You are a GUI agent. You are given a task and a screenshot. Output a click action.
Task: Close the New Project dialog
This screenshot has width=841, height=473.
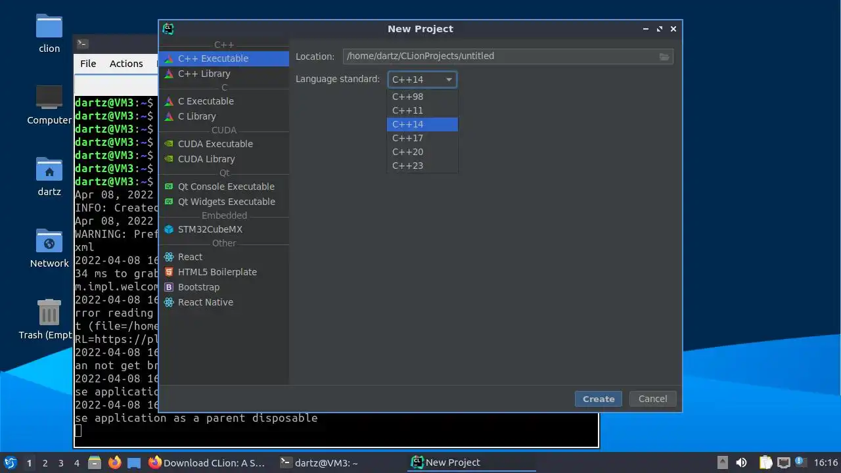[x=673, y=29]
